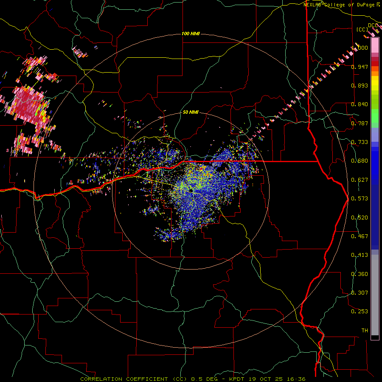Click the pink swatch at top of color bar
Screen dimensions: 382x382
(375, 45)
